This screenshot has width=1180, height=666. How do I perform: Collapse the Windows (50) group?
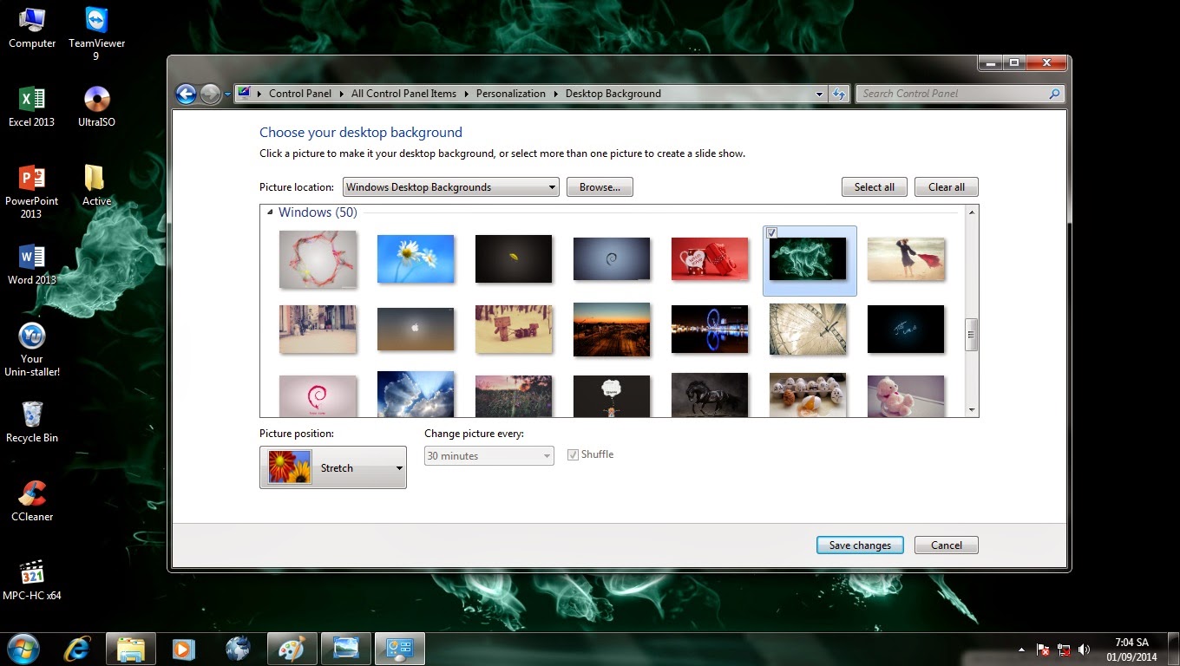(270, 212)
